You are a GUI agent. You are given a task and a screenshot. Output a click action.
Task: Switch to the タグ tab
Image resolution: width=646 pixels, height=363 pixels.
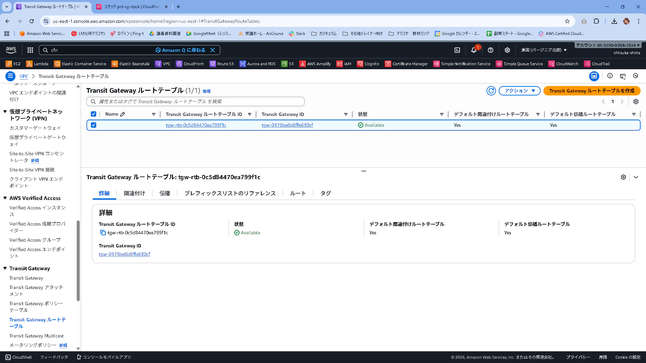(x=326, y=193)
